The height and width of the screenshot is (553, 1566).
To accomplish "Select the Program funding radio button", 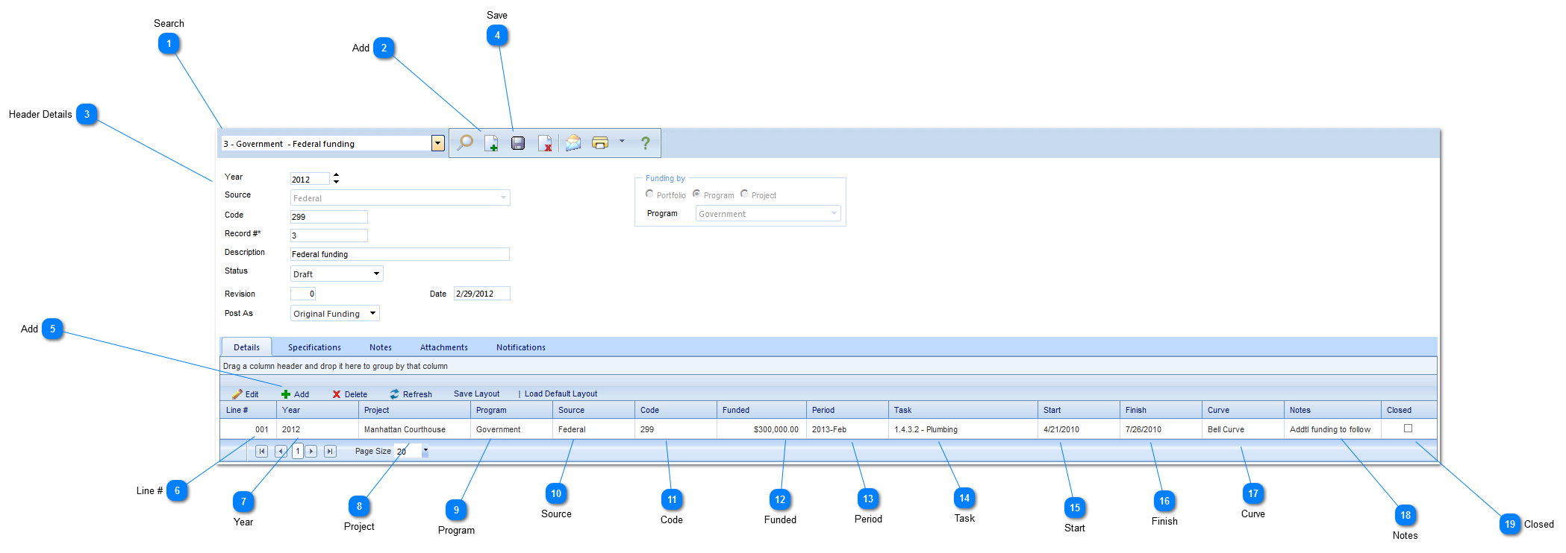I will 696,194.
